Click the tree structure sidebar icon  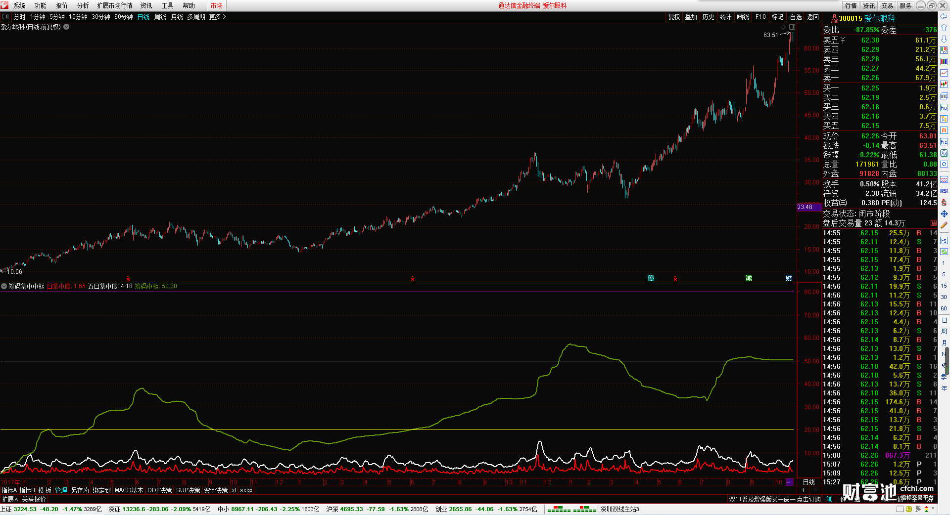click(944, 119)
